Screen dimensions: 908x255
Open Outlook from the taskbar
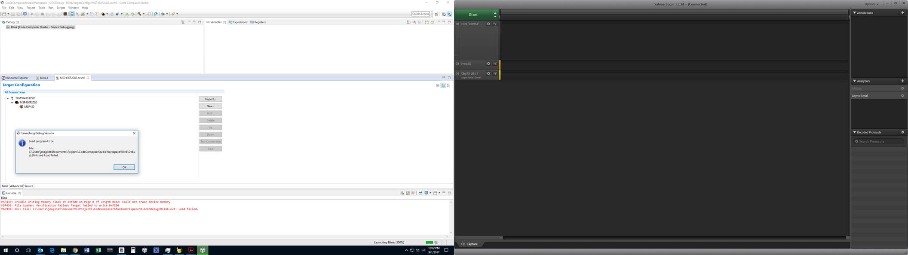40,250
